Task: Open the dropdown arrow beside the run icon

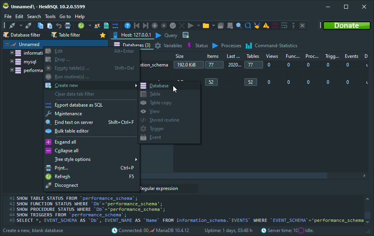Action: [x=198, y=26]
